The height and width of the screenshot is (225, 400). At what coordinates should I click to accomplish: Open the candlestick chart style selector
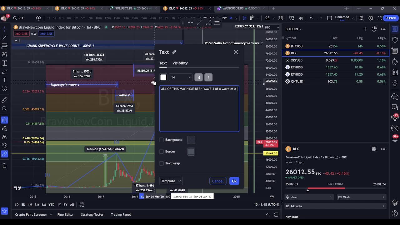pyautogui.click(x=245, y=18)
